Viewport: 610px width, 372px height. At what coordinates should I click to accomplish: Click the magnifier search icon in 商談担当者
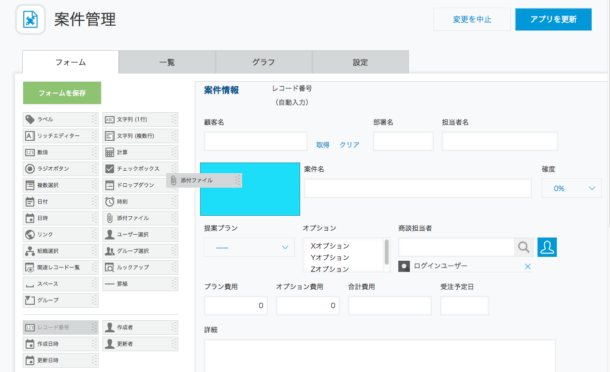click(x=524, y=247)
